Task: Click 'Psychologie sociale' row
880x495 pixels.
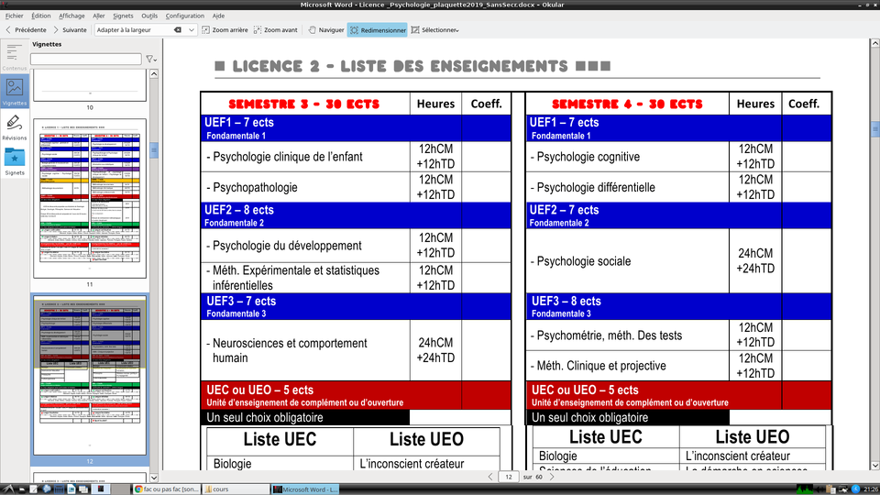Action: pyautogui.click(x=678, y=261)
